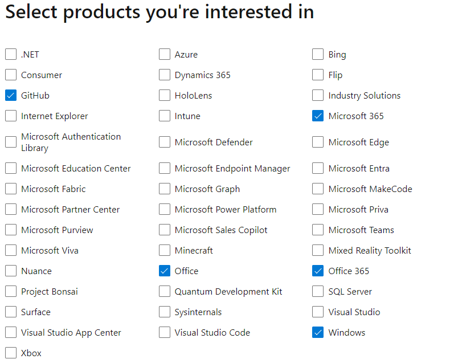
Task: Check the Industry Solutions checkbox
Action: coord(318,95)
